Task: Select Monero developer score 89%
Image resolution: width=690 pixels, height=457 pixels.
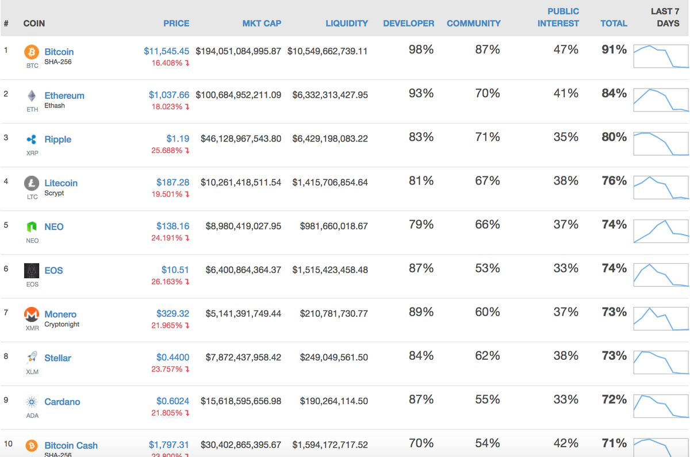Action: coord(421,312)
